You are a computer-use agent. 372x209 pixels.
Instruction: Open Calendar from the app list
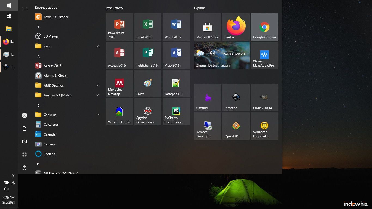(67, 134)
